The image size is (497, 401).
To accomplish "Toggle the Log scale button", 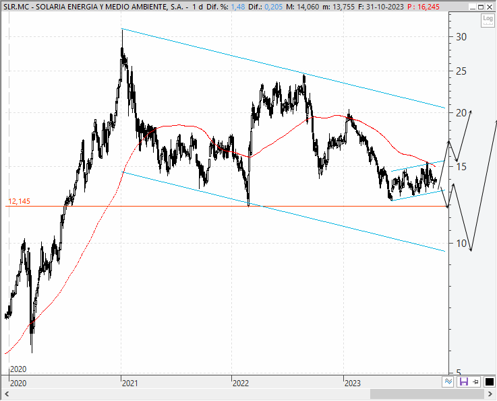I will 488,21.
